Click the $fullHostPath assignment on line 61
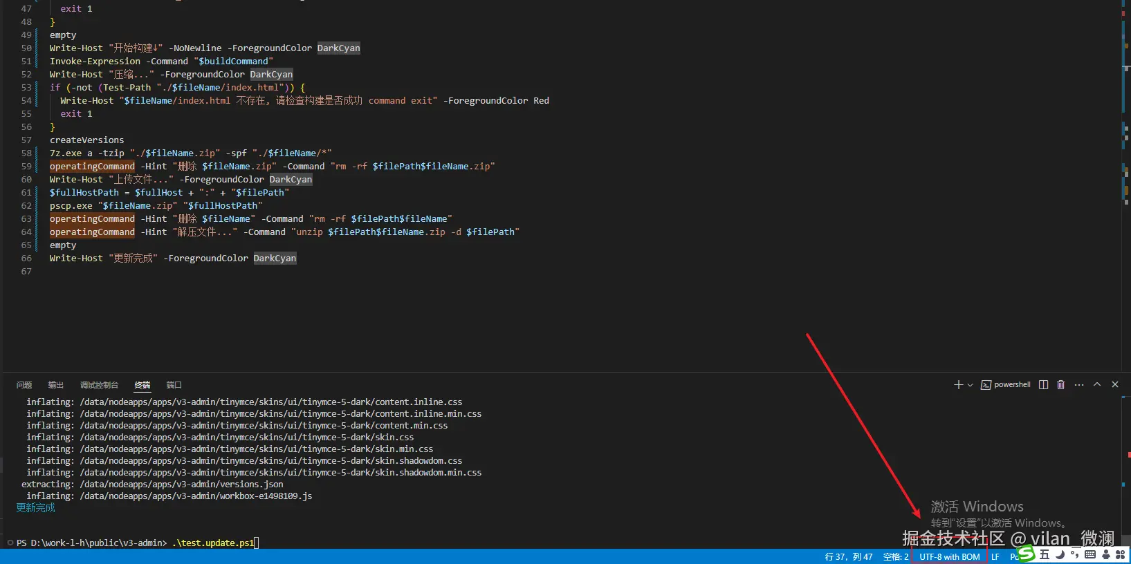Screen dimensions: 1131x564 click(x=169, y=192)
